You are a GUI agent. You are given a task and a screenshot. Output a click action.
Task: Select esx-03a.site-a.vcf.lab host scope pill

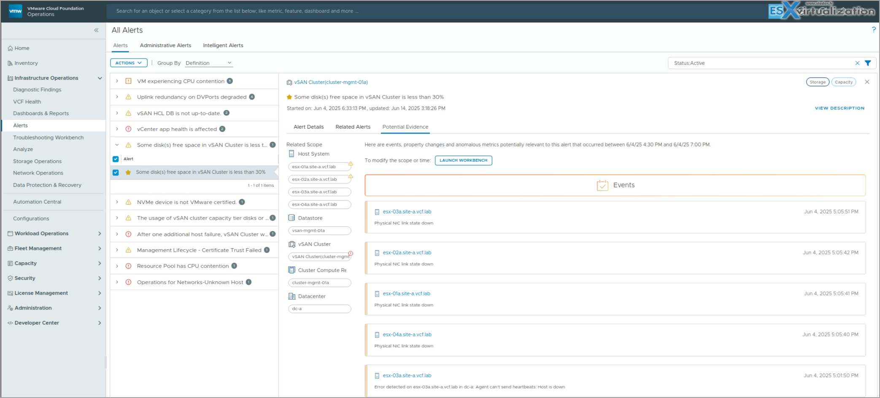coord(319,192)
